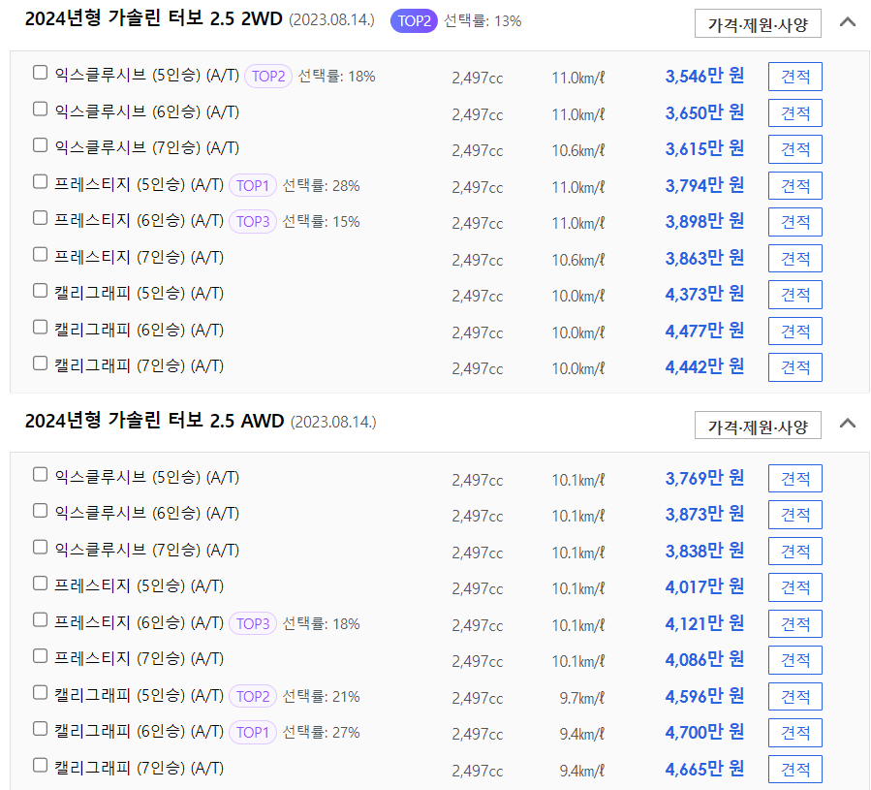871x790 pixels.
Task: Get 견적 for the 3,863만 원 trim
Action: point(794,259)
